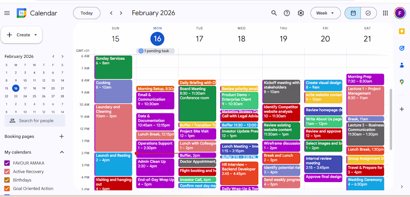The width and height of the screenshot is (410, 197).
Task: Click the Google Calendar logo icon
Action: click(22, 13)
